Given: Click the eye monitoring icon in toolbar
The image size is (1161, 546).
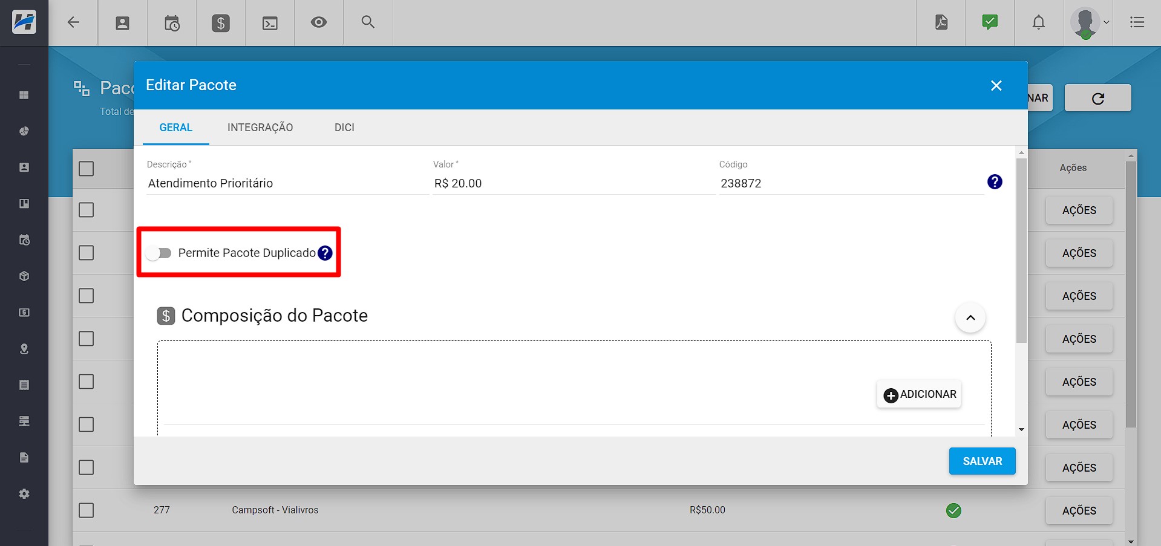Looking at the screenshot, I should pos(319,22).
